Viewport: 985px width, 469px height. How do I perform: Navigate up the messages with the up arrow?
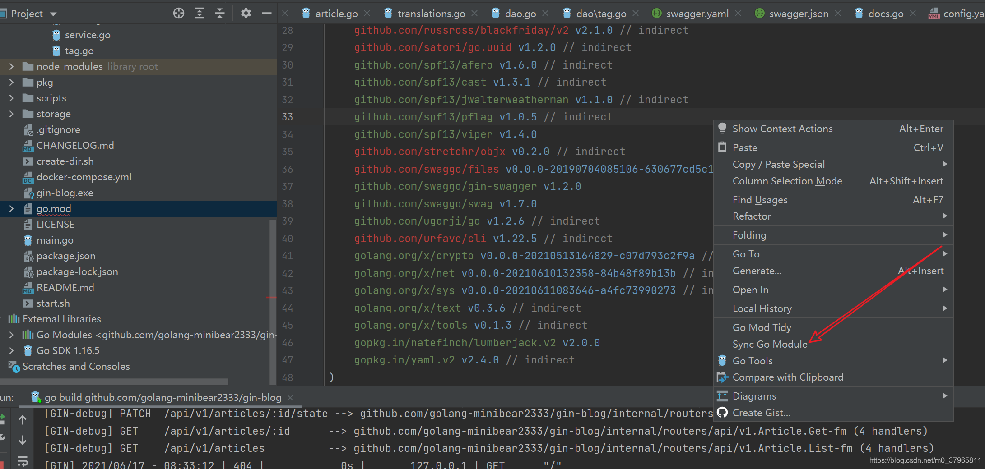coord(23,419)
